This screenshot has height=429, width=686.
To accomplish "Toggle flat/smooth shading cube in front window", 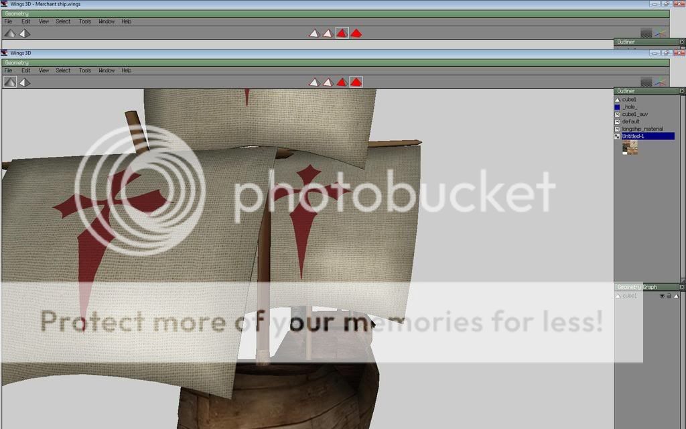I will pos(10,82).
